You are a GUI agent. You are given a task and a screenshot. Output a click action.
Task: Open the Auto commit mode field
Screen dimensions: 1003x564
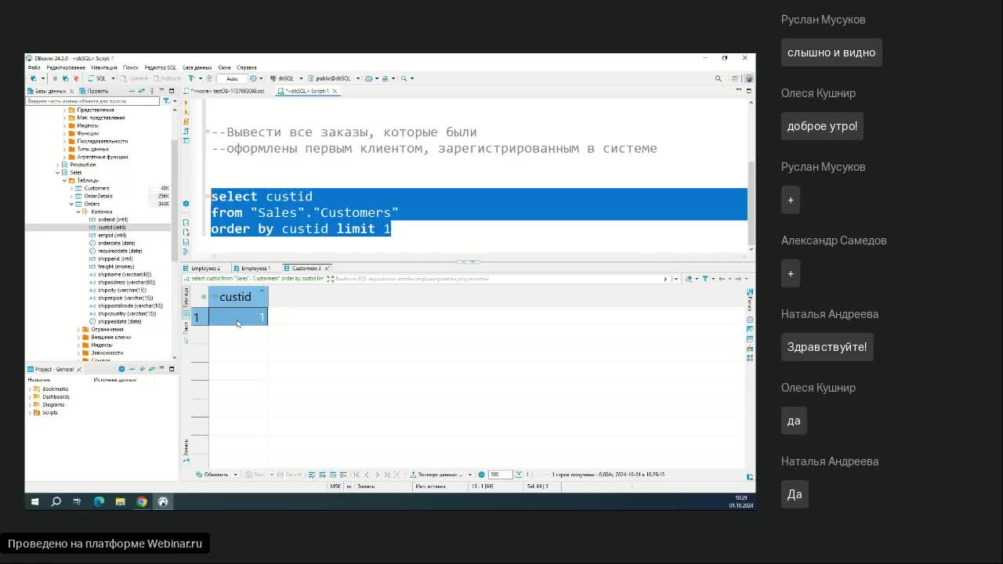[x=232, y=78]
